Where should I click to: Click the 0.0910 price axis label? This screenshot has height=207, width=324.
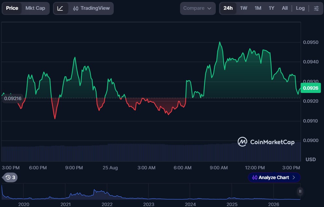click(311, 121)
